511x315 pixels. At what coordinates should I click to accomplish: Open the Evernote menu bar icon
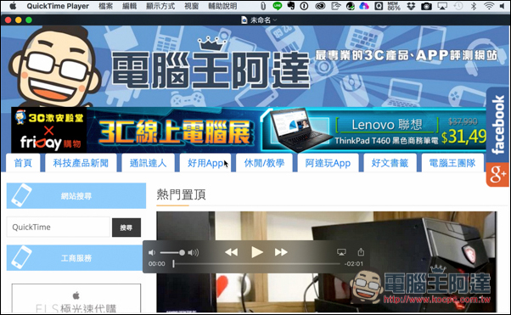tap(290, 6)
